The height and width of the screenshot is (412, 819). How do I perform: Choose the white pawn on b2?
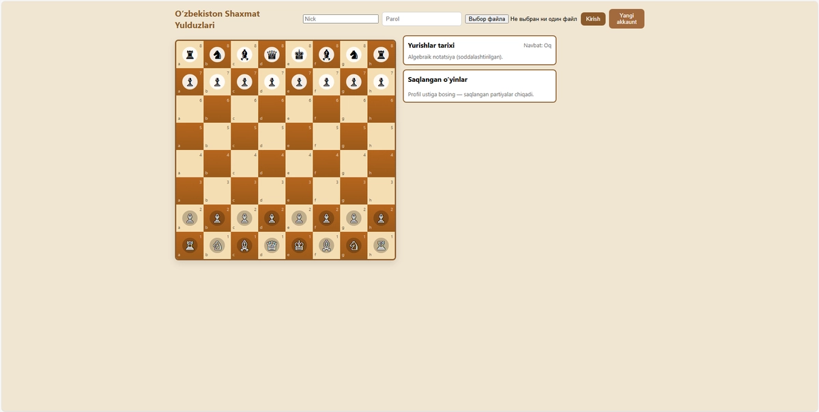pos(217,218)
